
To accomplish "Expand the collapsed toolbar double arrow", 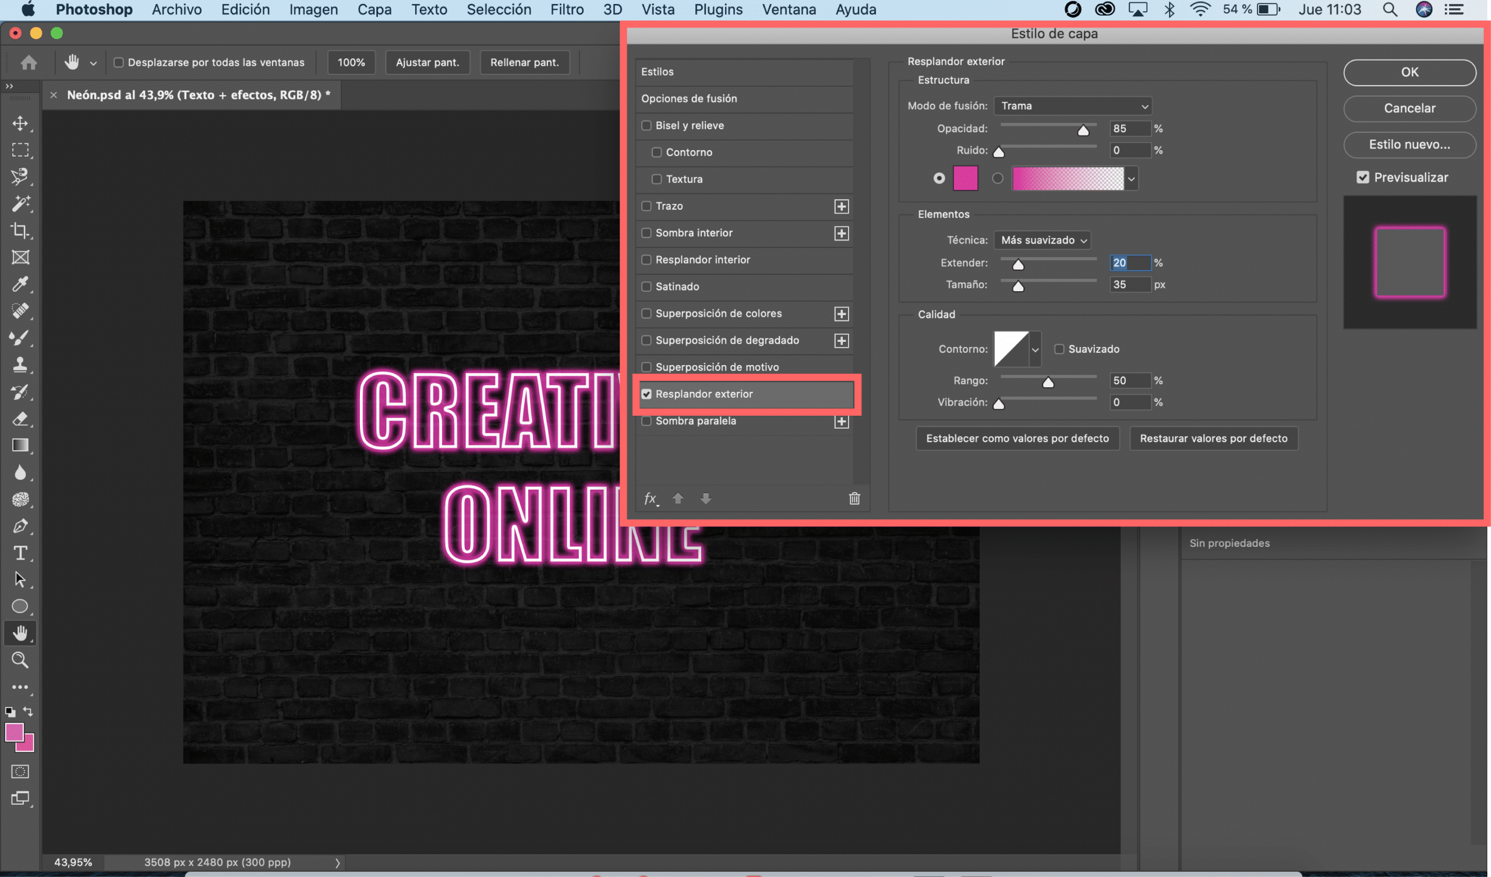I will (9, 86).
